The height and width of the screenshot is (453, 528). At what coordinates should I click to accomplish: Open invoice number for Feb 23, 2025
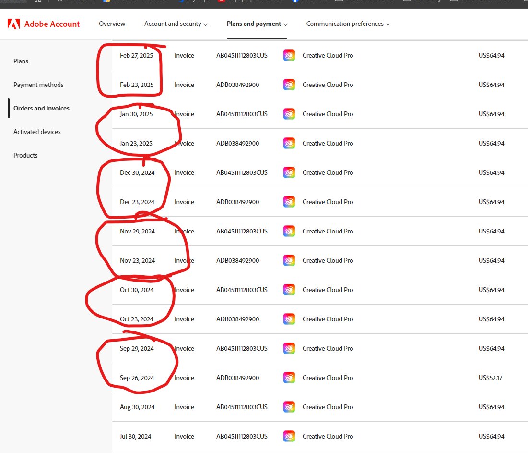coord(238,85)
